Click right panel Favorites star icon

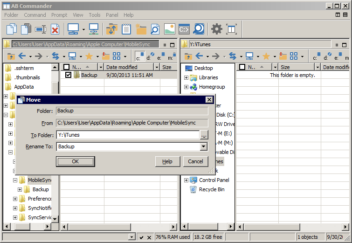(x=266, y=56)
